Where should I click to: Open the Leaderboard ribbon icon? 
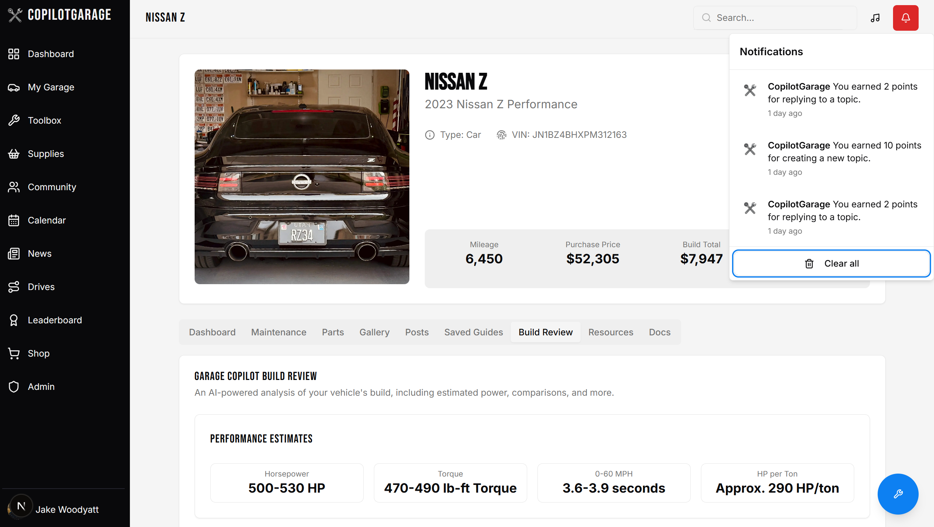(14, 320)
